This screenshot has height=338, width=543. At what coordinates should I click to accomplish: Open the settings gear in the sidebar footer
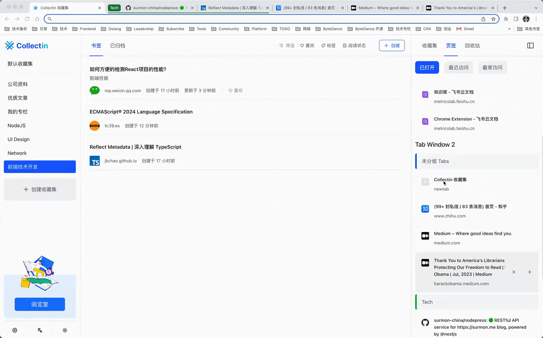15,330
